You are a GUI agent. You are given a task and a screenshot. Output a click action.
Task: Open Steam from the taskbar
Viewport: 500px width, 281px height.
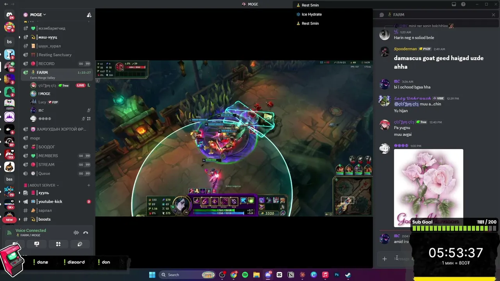tap(348, 275)
